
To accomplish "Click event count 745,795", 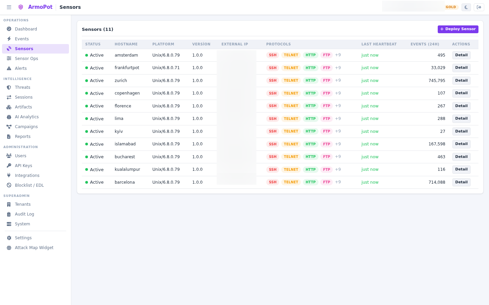I will [437, 81].
